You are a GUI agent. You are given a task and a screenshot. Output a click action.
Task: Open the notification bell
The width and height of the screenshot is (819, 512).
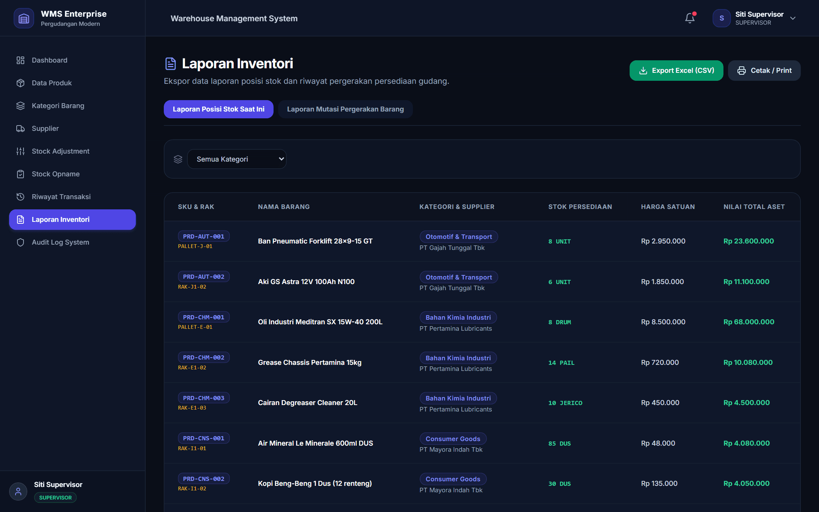click(x=690, y=18)
